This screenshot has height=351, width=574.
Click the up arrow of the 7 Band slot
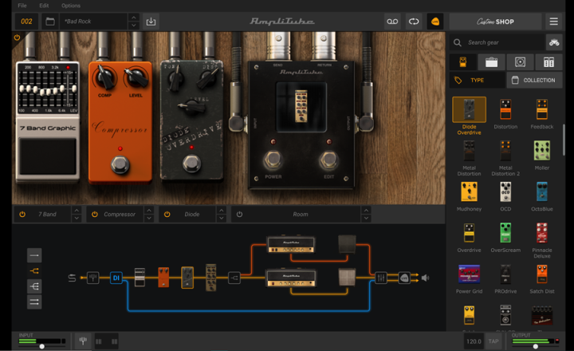tap(77, 211)
